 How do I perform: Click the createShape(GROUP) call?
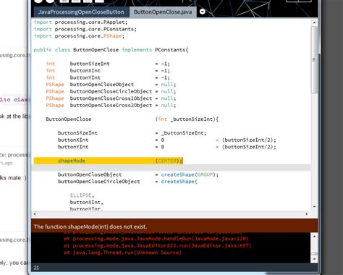(x=190, y=174)
